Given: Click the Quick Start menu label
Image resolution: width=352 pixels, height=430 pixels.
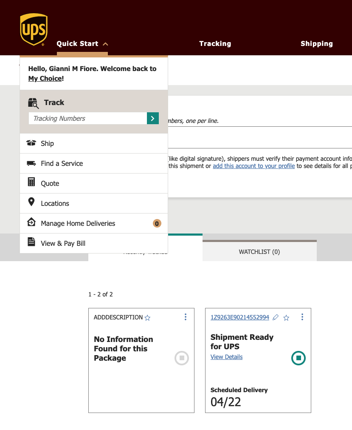Looking at the screenshot, I should [x=77, y=44].
